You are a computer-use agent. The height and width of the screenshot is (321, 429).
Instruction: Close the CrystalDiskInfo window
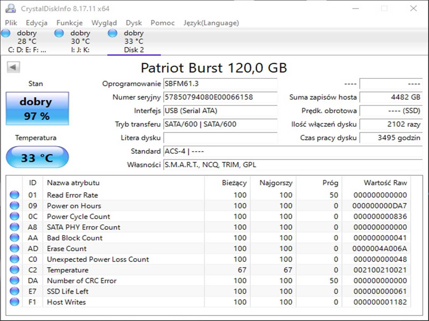(413, 9)
